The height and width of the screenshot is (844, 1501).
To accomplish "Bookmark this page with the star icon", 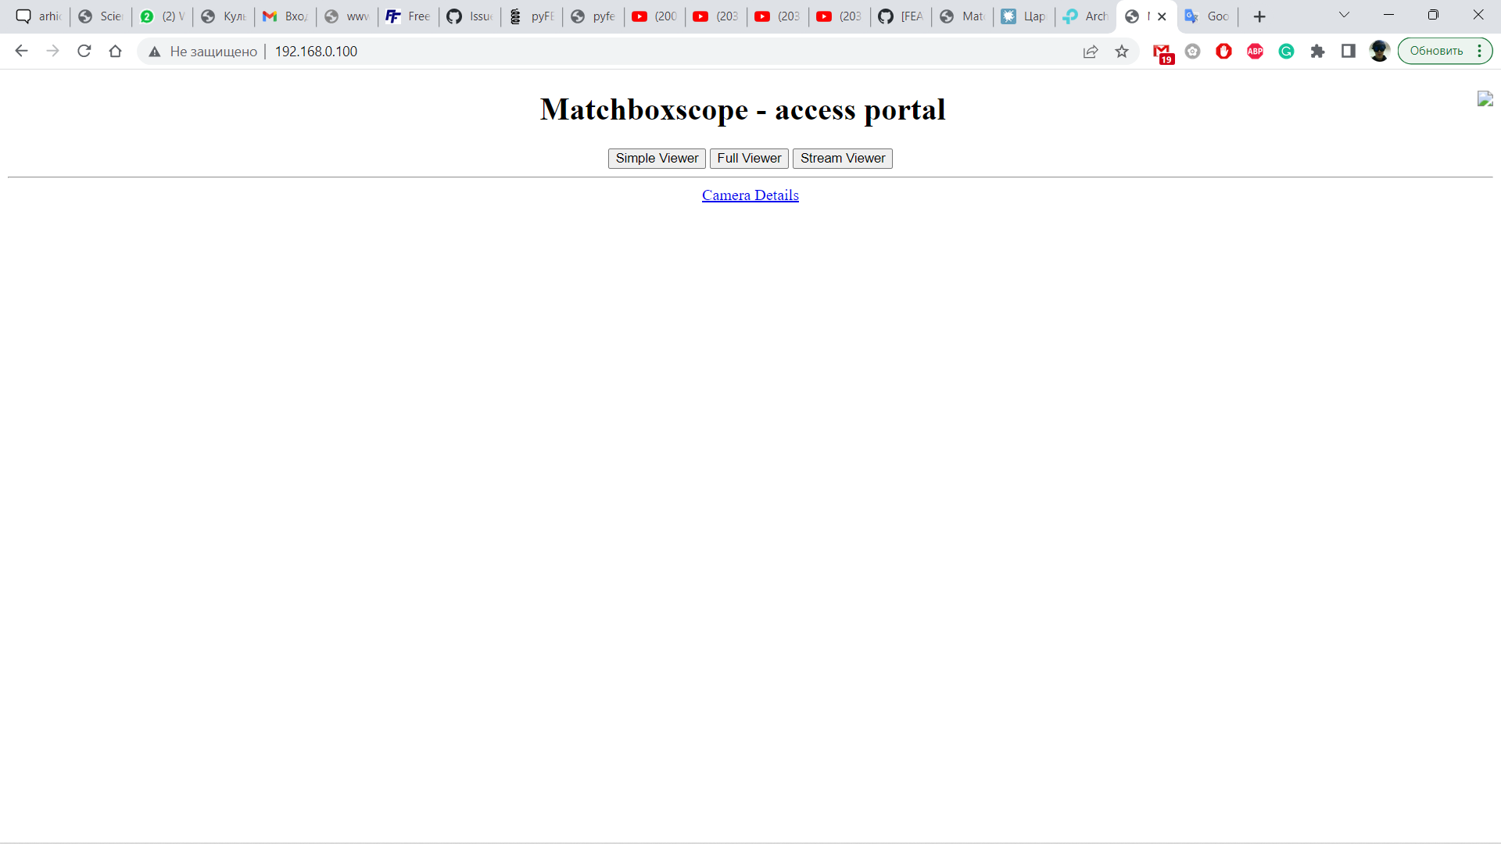I will (1122, 52).
